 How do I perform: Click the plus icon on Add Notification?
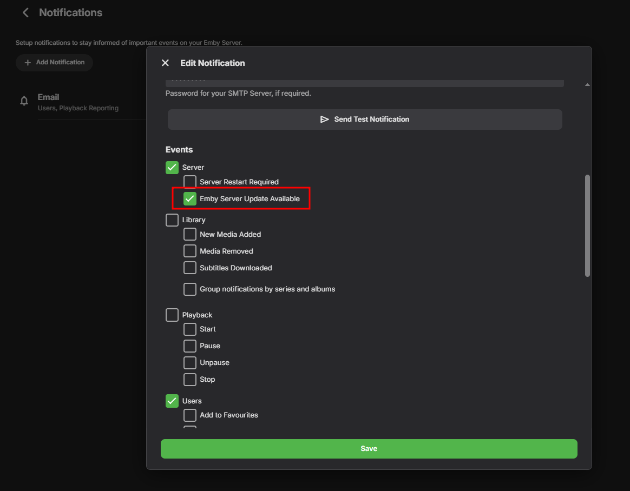[28, 63]
